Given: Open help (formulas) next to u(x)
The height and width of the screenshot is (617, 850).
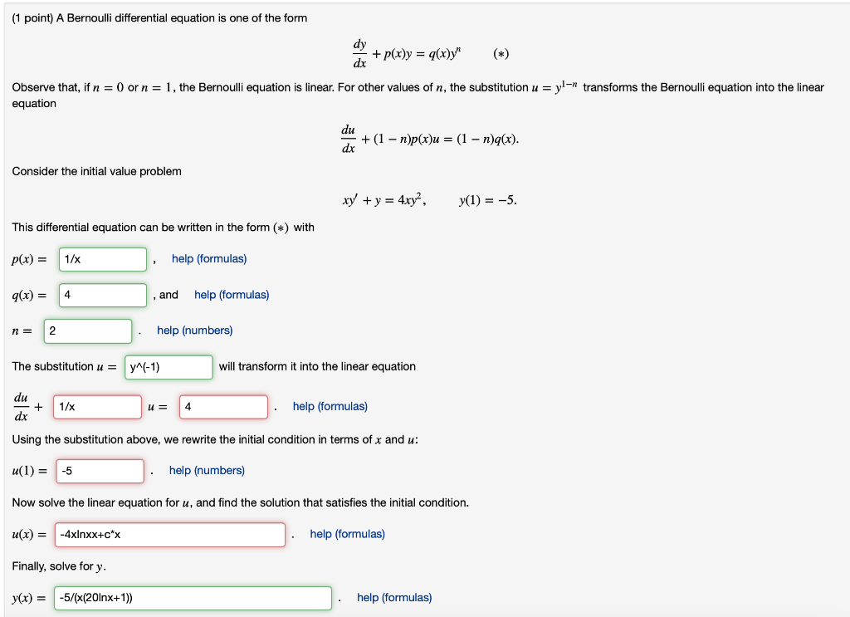Looking at the screenshot, I should pos(347,533).
